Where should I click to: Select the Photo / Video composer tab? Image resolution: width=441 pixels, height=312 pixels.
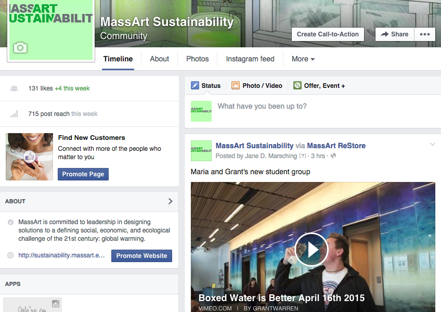click(x=257, y=85)
